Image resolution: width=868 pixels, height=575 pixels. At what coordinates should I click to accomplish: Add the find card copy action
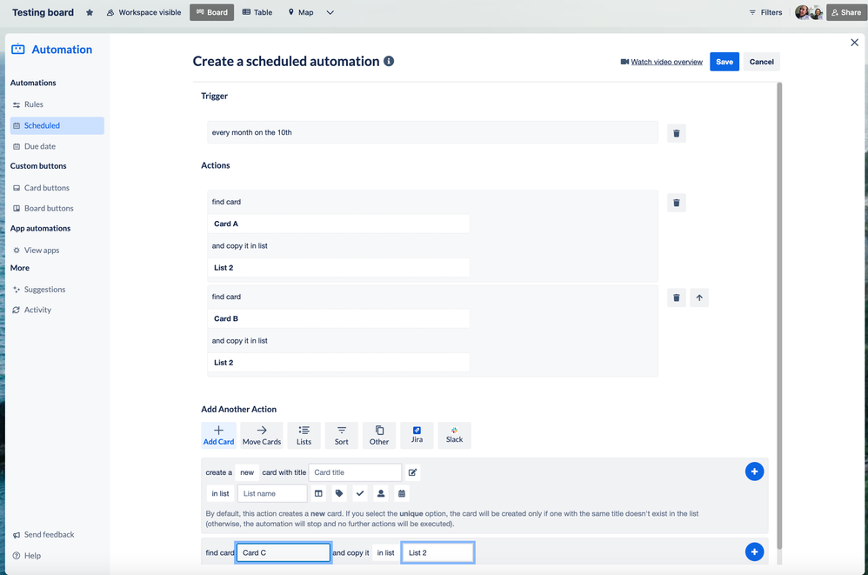754,552
